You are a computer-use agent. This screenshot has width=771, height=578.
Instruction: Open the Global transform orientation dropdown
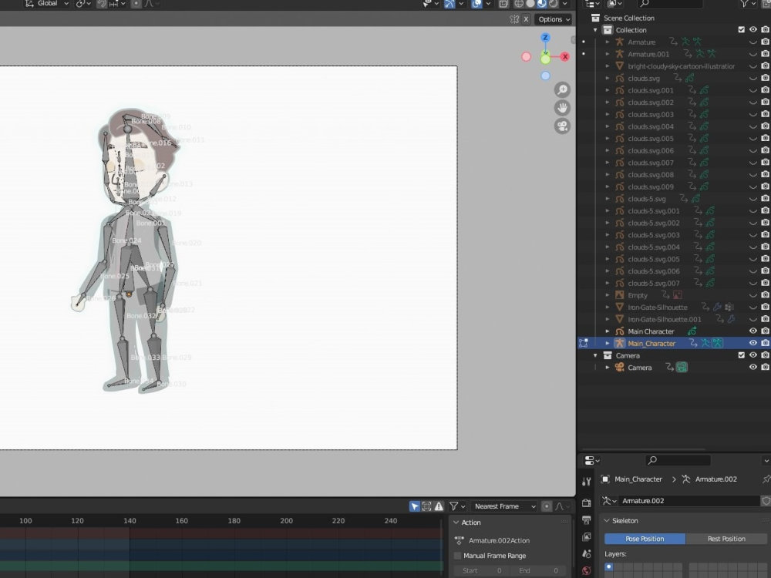pyautogui.click(x=47, y=3)
